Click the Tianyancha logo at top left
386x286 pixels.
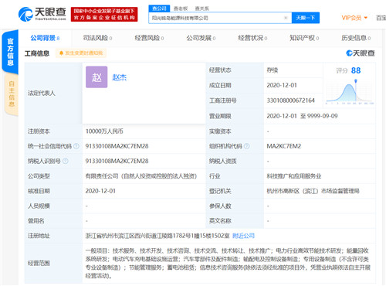point(42,14)
